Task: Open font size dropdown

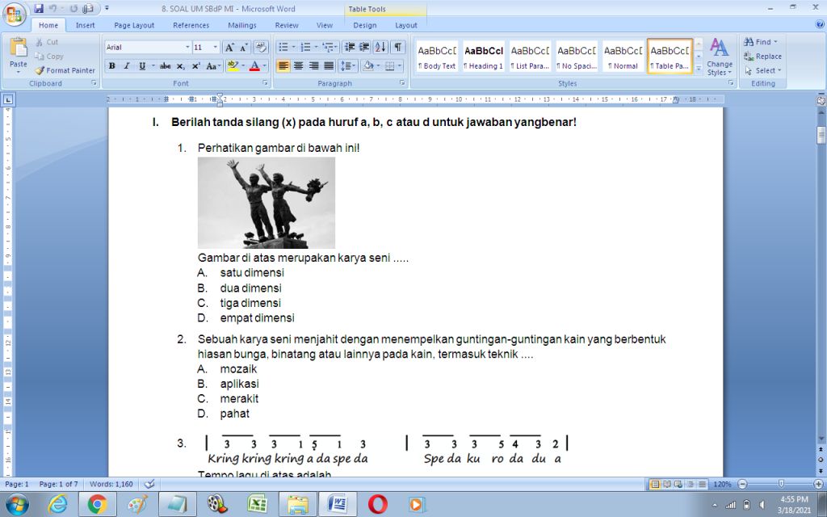Action: (215, 48)
